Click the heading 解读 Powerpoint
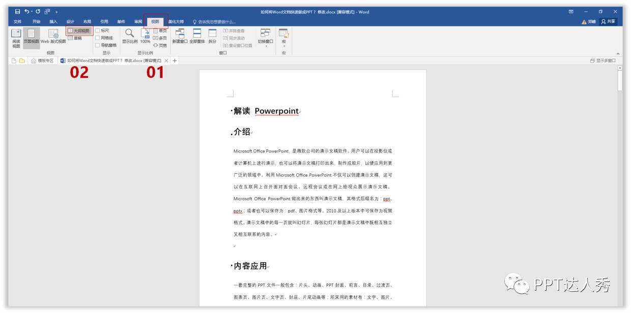Viewport: 631px width, 313px height. [265, 111]
